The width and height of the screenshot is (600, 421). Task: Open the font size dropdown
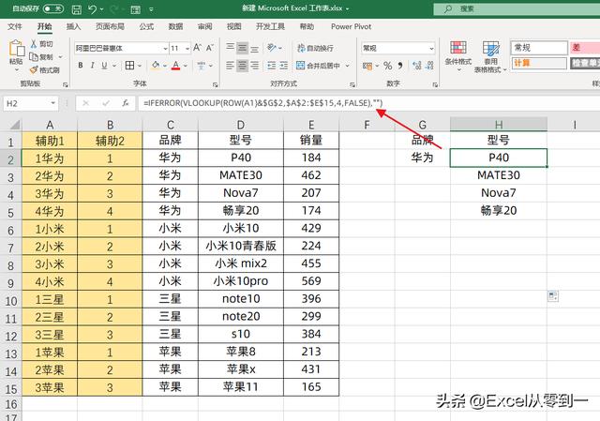pyautogui.click(x=187, y=48)
